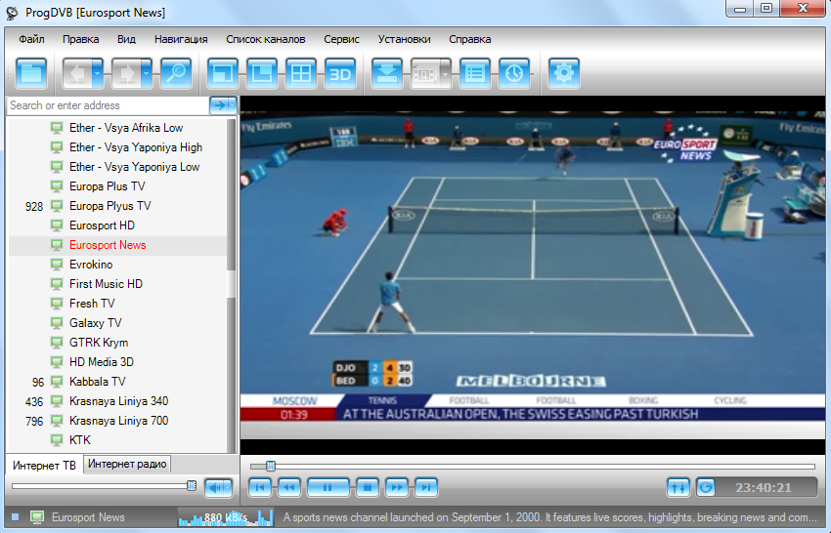Expand dropdown next to address Go arrow
Viewport: 831px width, 533px height.
point(232,105)
